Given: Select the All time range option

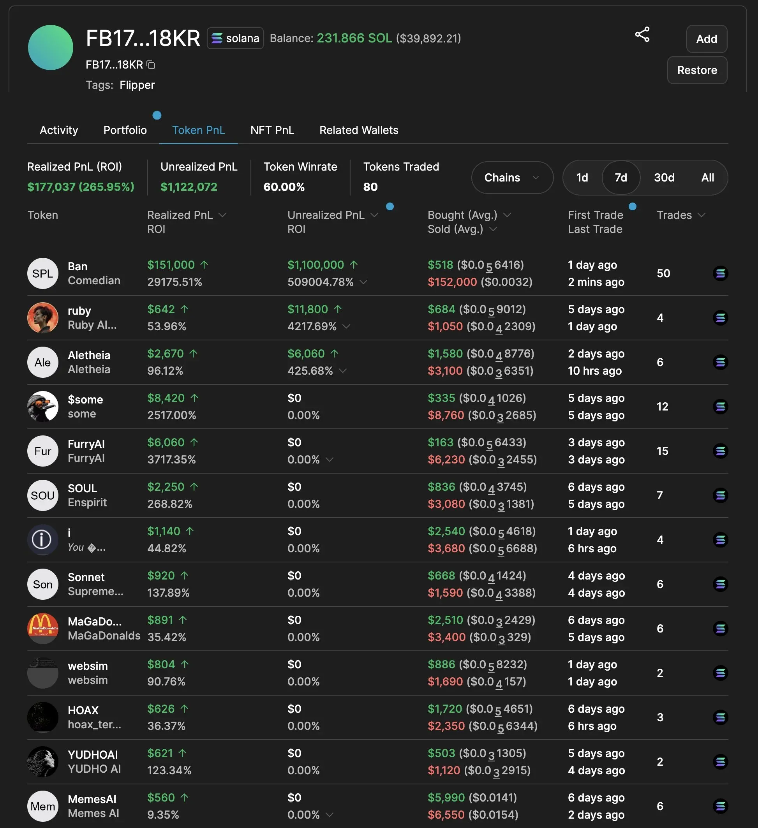Looking at the screenshot, I should click(x=707, y=178).
